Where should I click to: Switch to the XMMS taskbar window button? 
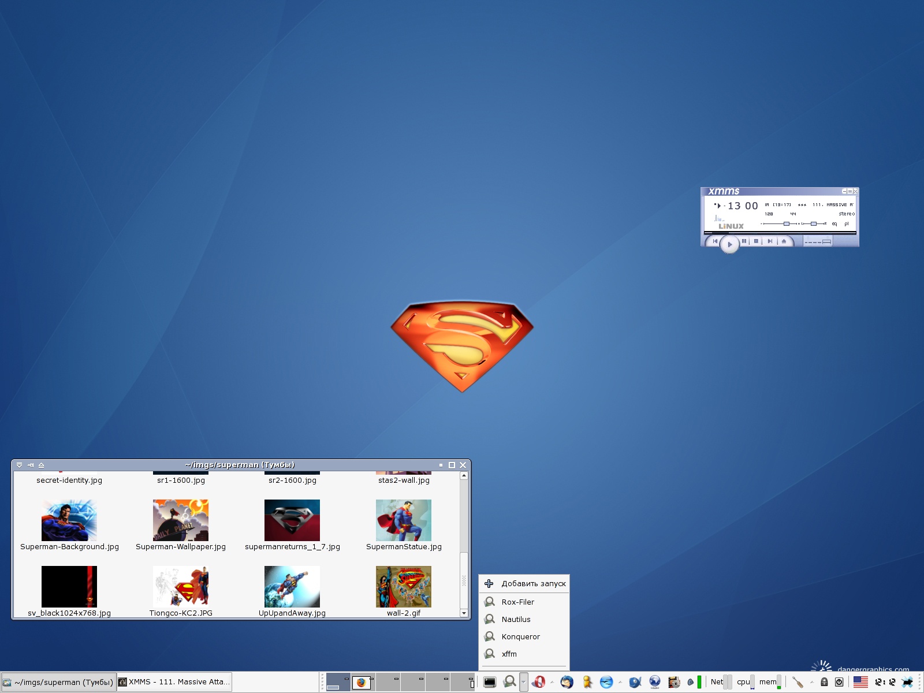pos(174,682)
